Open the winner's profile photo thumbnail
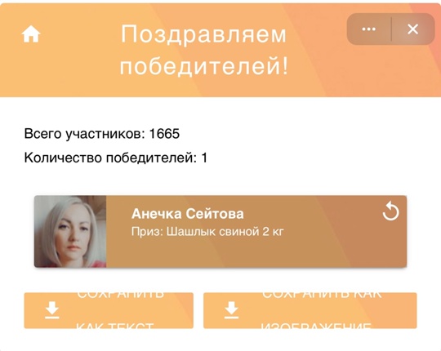 pos(70,232)
